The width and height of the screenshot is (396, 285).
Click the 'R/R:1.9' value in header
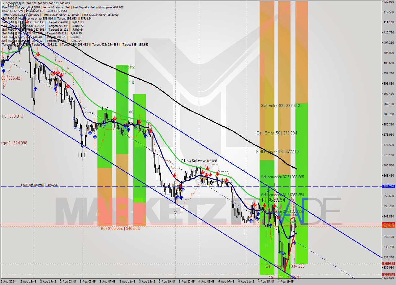pyautogui.click(x=85, y=18)
